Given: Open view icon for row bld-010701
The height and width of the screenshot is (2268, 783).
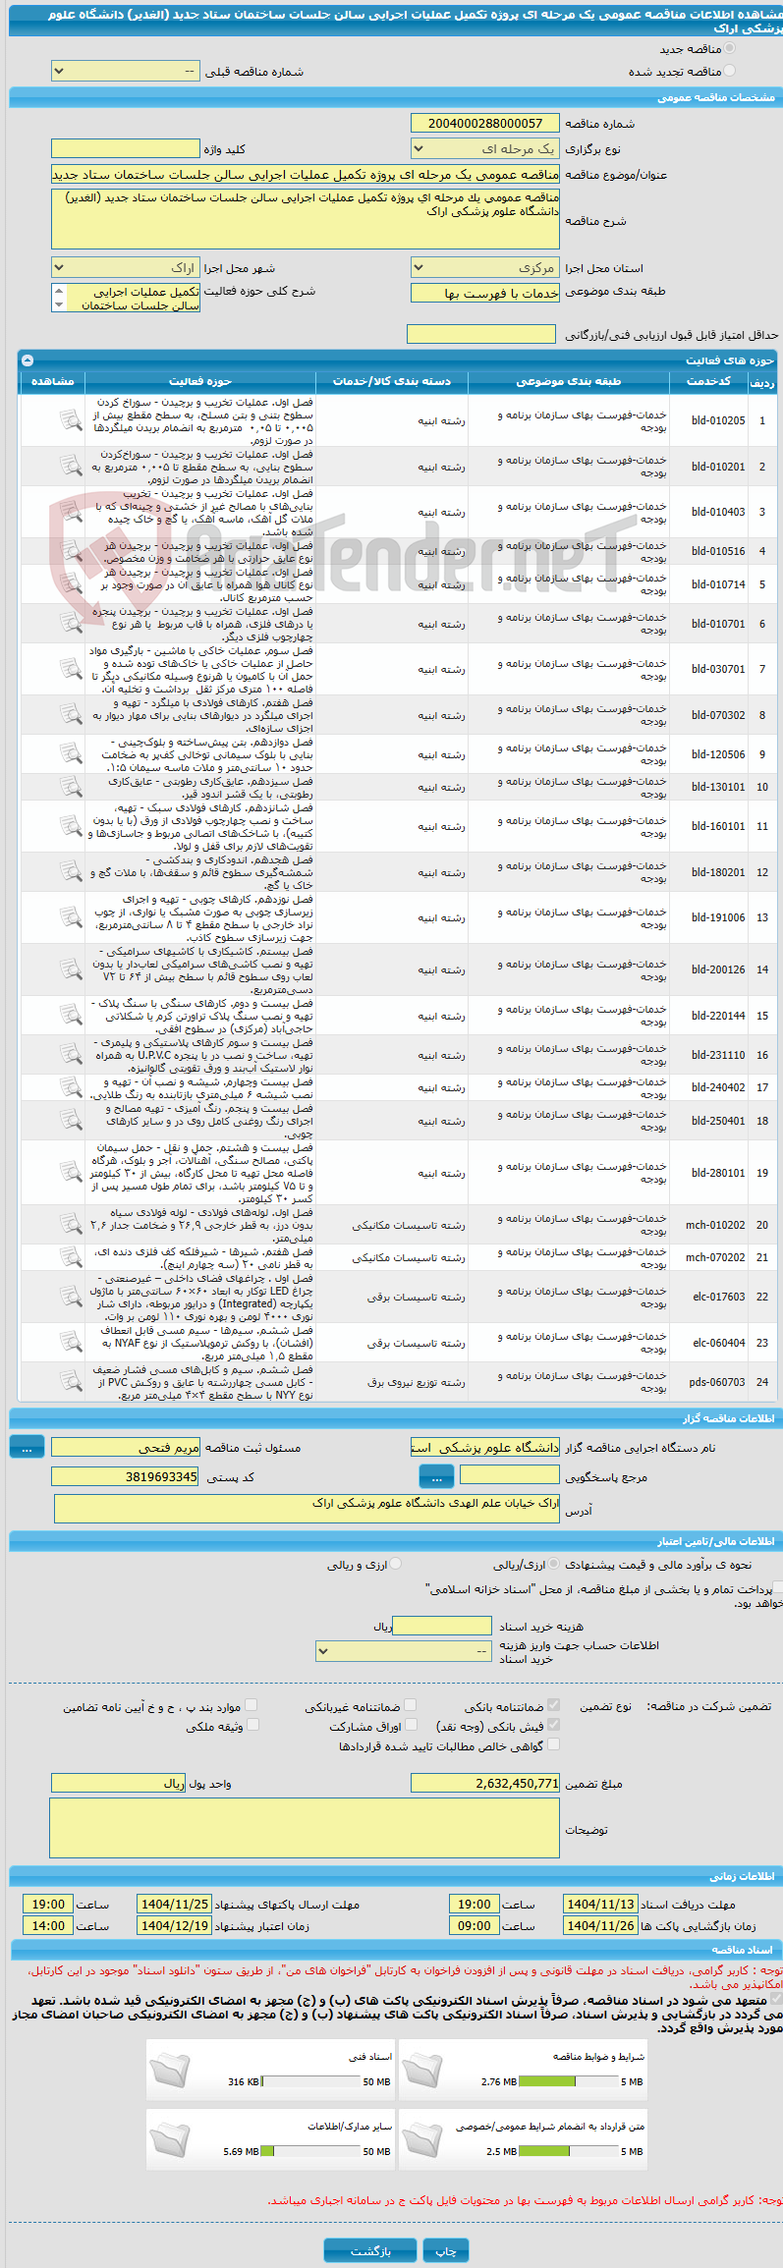Looking at the screenshot, I should coord(71,624).
